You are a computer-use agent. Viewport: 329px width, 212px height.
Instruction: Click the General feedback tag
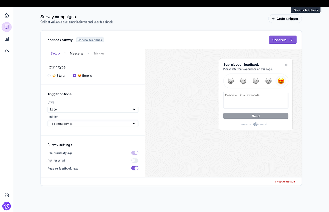[90, 40]
